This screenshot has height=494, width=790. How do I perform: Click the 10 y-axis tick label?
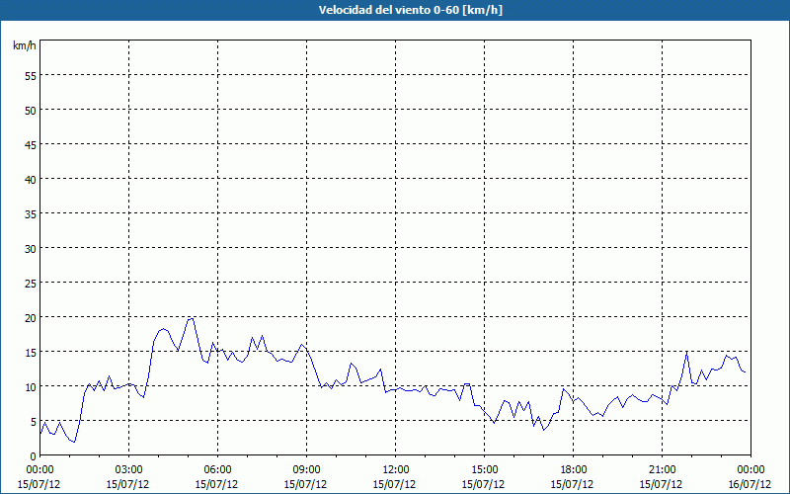30,386
